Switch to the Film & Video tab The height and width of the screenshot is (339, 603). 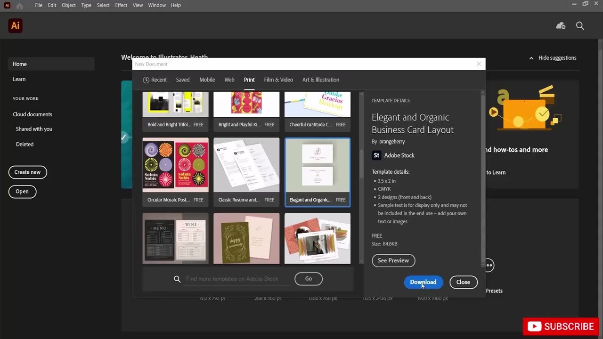(278, 80)
